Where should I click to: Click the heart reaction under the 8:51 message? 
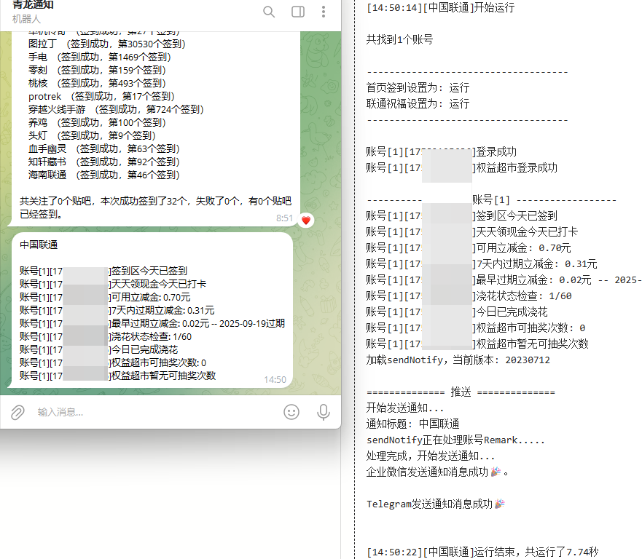[x=305, y=219]
